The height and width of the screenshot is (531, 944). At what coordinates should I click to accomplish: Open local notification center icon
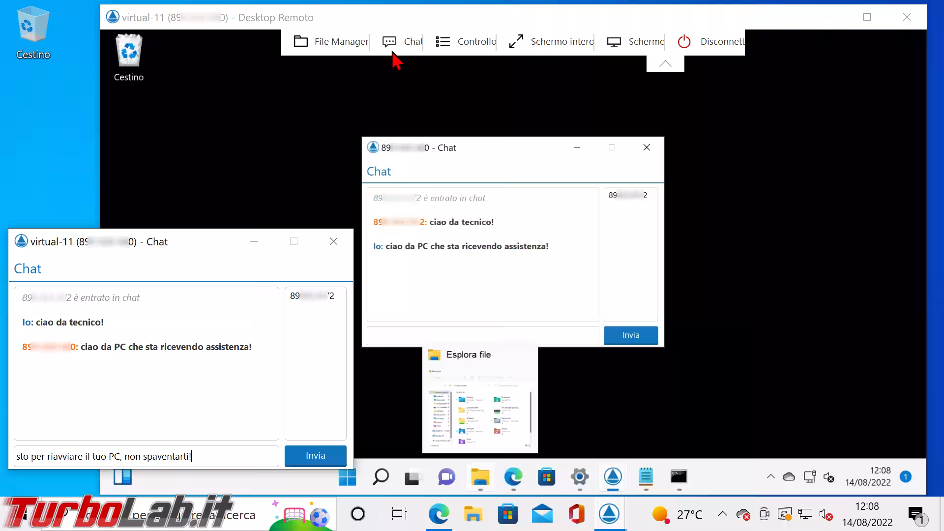pyautogui.click(x=915, y=515)
